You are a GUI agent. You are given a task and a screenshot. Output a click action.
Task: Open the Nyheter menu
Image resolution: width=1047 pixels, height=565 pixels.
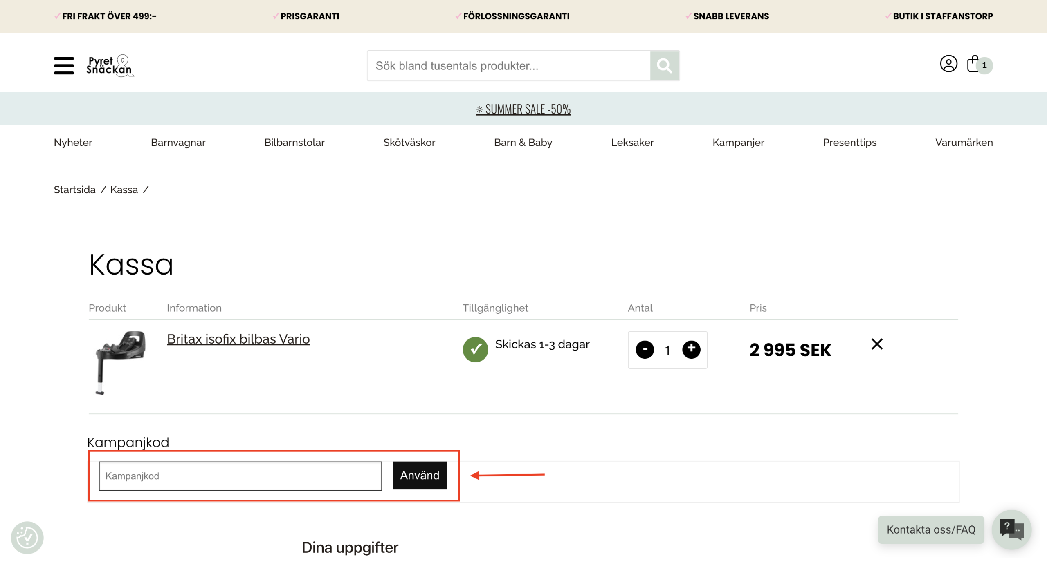point(73,143)
